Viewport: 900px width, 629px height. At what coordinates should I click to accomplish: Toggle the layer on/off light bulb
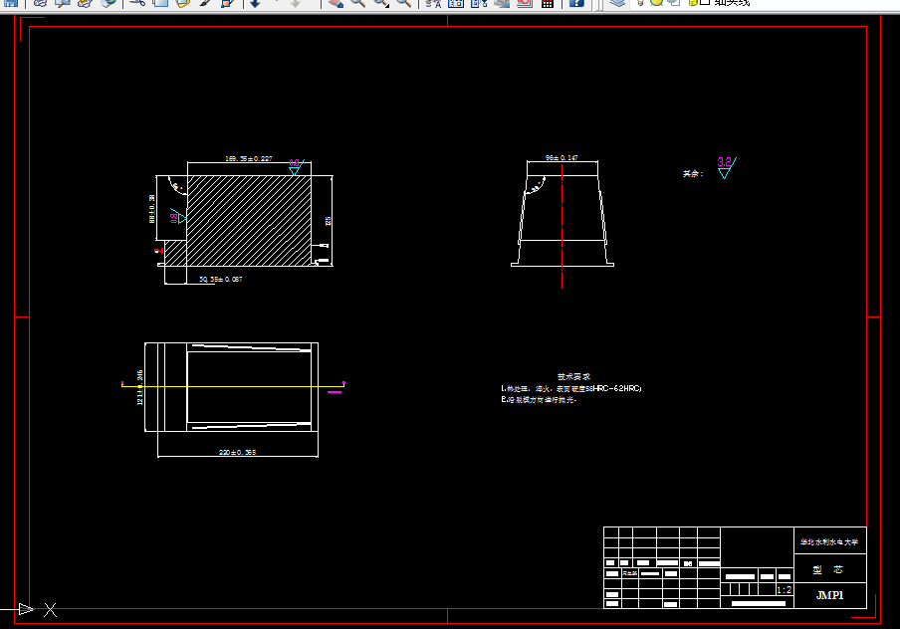pos(641,2)
